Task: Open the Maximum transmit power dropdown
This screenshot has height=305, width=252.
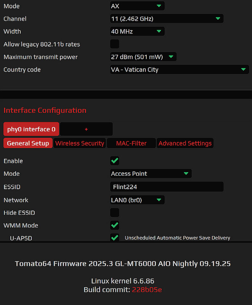Action: point(143,57)
